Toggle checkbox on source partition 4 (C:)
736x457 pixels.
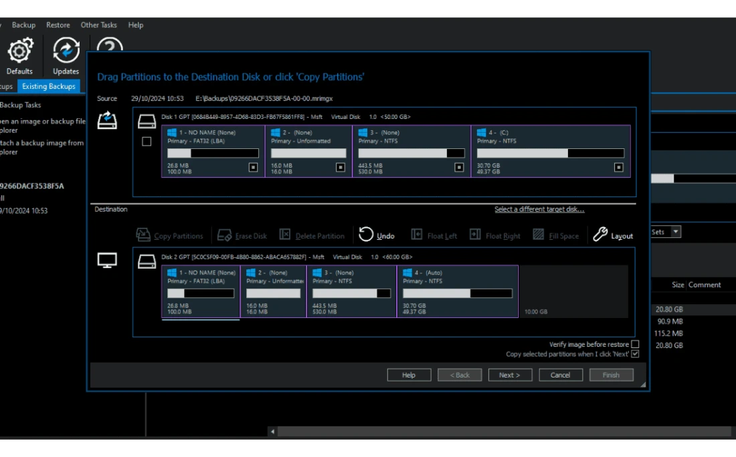(618, 167)
